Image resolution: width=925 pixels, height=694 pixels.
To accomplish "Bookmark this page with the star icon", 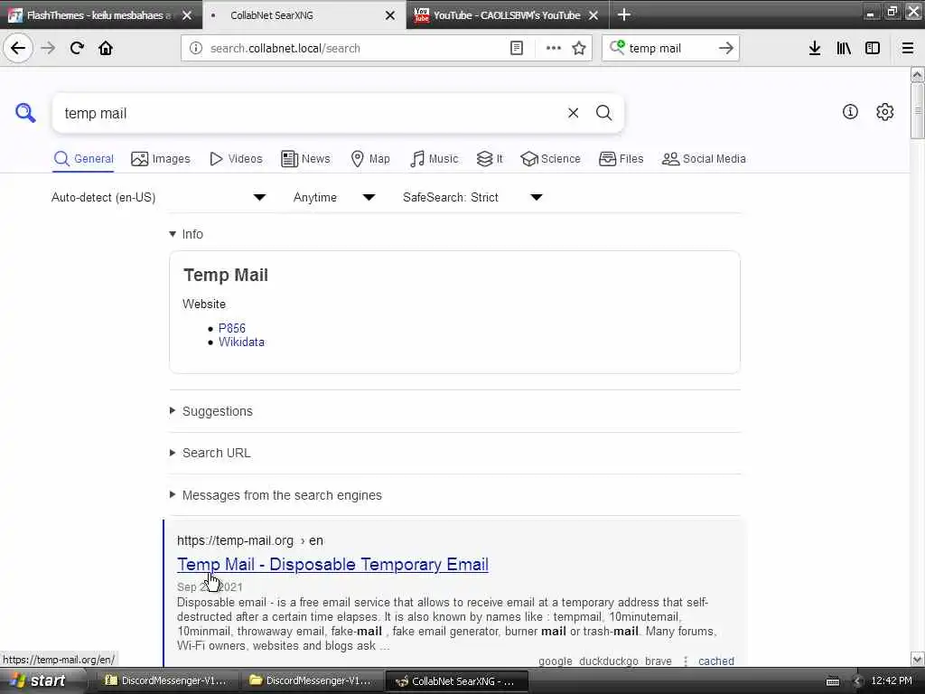I will 579,48.
